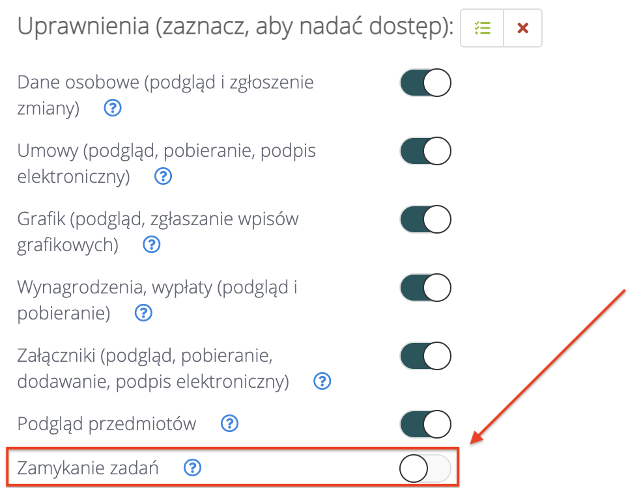Click the Dane osobowe label text
The height and width of the screenshot is (488, 641).
tap(165, 83)
